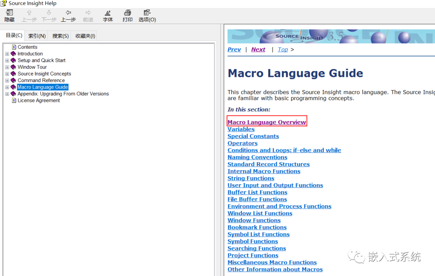Select Setup and Quick Start item
435x276 pixels.
point(41,60)
